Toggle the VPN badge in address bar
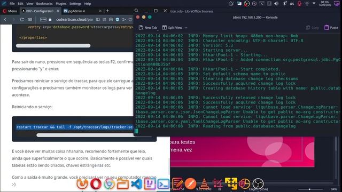Screen dimensions: 342x192 click(43, 19)
